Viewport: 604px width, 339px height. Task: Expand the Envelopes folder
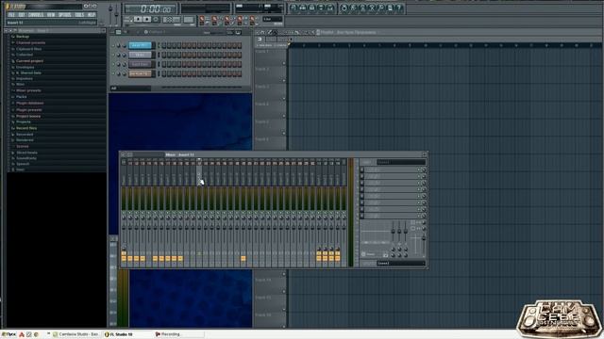coord(25,67)
